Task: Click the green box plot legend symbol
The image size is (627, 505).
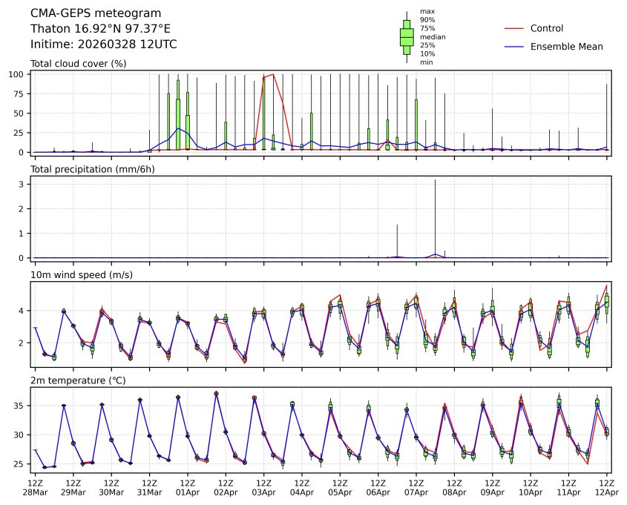Action: click(407, 36)
